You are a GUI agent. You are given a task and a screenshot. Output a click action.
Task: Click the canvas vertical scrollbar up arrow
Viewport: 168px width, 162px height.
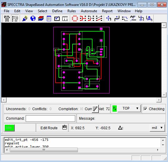click(x=164, y=25)
